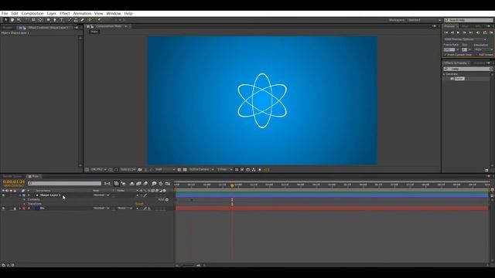Hide Shape Layer 1 using its eye icon
The image size is (495, 278).
[3, 195]
